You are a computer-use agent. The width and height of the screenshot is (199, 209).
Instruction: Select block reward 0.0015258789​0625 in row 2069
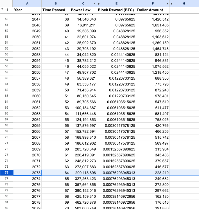116,149
